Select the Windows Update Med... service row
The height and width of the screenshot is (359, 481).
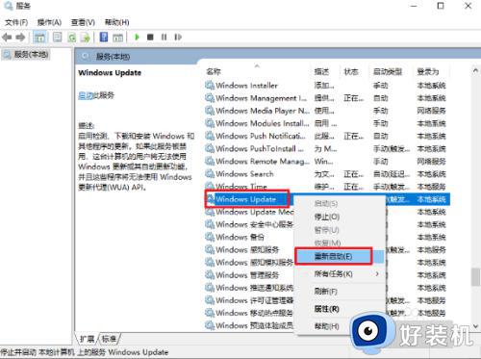(250, 212)
